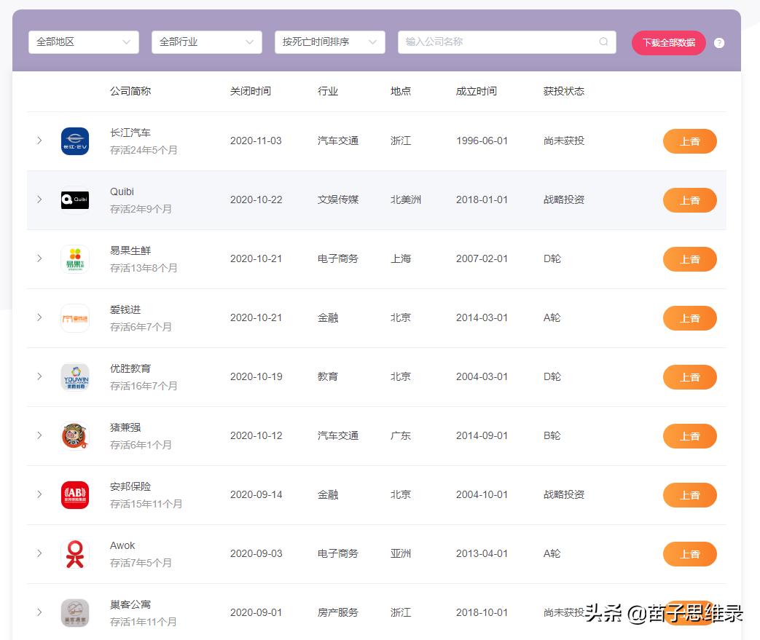This screenshot has width=760, height=640.
Task: Click the 上香 button for 优胜教育
Action: click(x=689, y=376)
